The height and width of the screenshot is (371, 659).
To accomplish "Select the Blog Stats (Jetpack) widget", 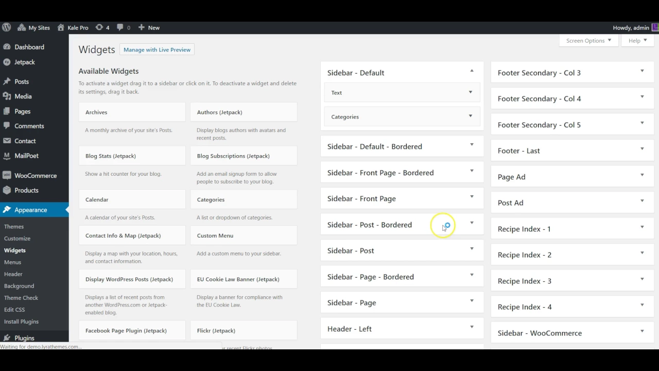I will tap(132, 156).
